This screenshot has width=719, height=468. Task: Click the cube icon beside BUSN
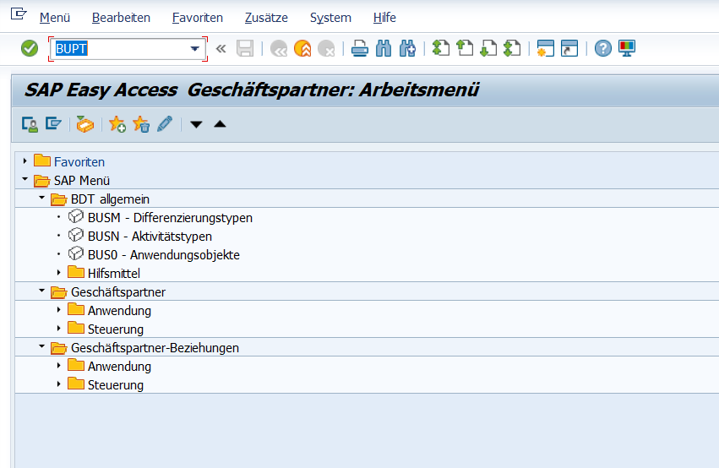click(x=76, y=235)
